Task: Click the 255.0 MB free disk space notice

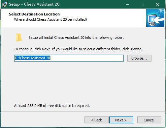Action: point(52,106)
